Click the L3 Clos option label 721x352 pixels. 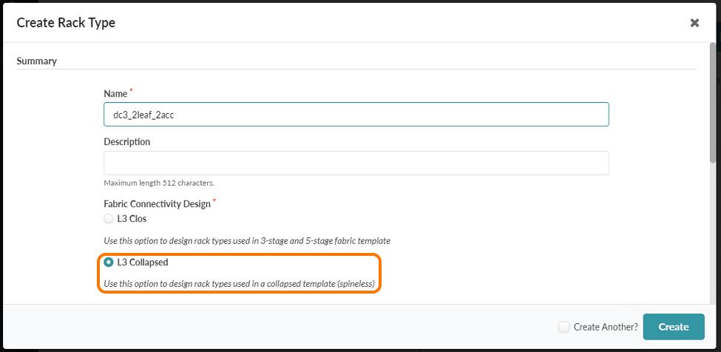click(x=131, y=219)
